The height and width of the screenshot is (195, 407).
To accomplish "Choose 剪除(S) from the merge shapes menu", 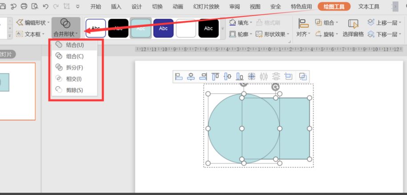I will coord(74,90).
